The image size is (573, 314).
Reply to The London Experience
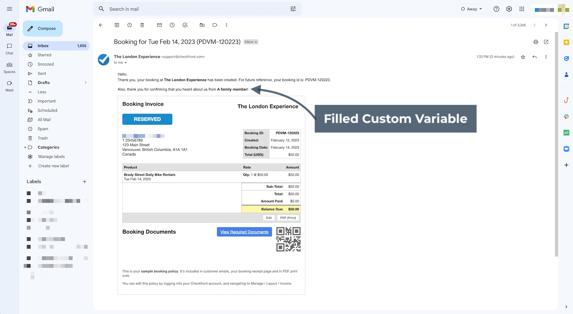click(x=535, y=57)
